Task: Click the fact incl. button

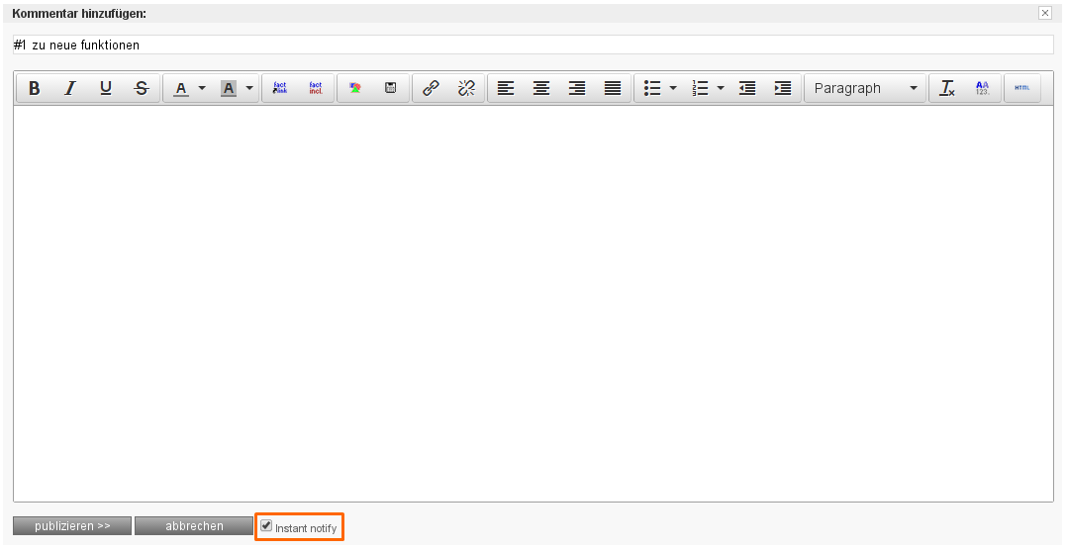Action: [x=316, y=88]
